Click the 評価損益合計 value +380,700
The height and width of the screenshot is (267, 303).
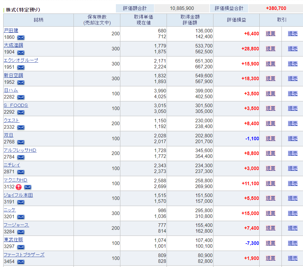point(276,8)
